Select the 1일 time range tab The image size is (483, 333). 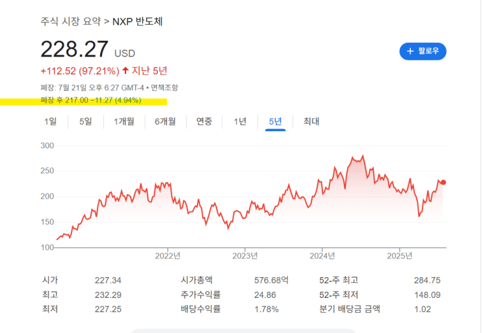(50, 121)
